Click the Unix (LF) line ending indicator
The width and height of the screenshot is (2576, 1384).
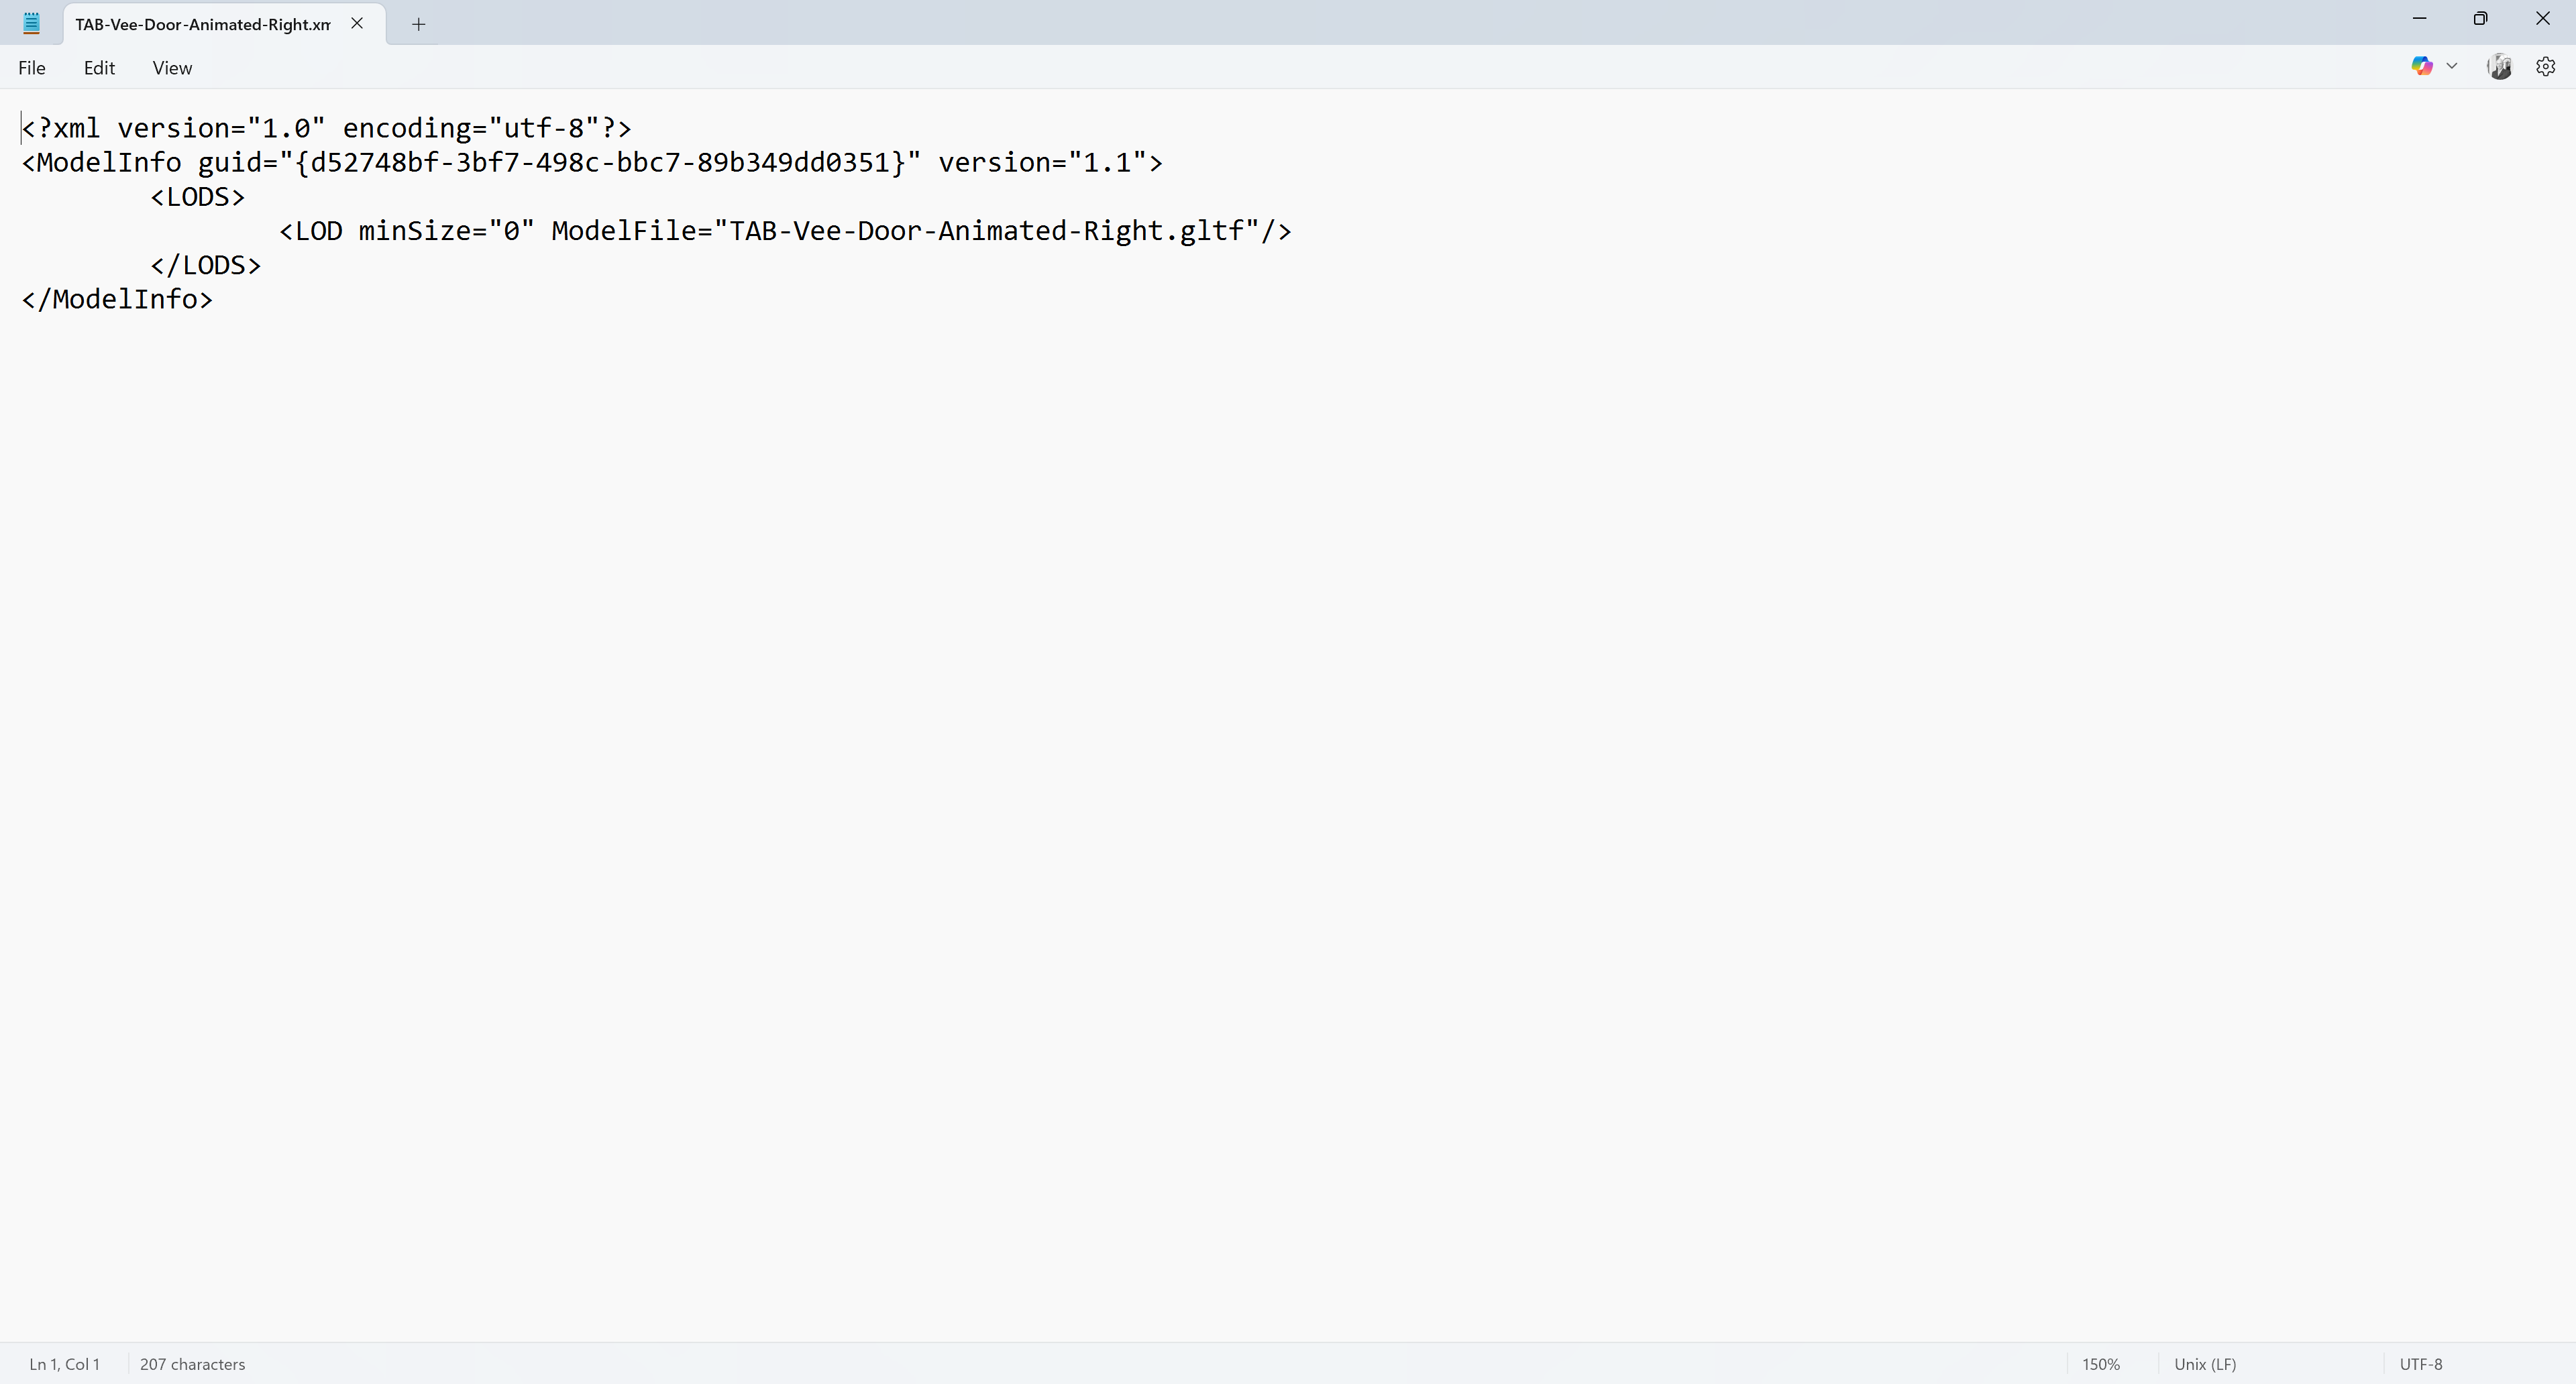tap(2205, 1364)
